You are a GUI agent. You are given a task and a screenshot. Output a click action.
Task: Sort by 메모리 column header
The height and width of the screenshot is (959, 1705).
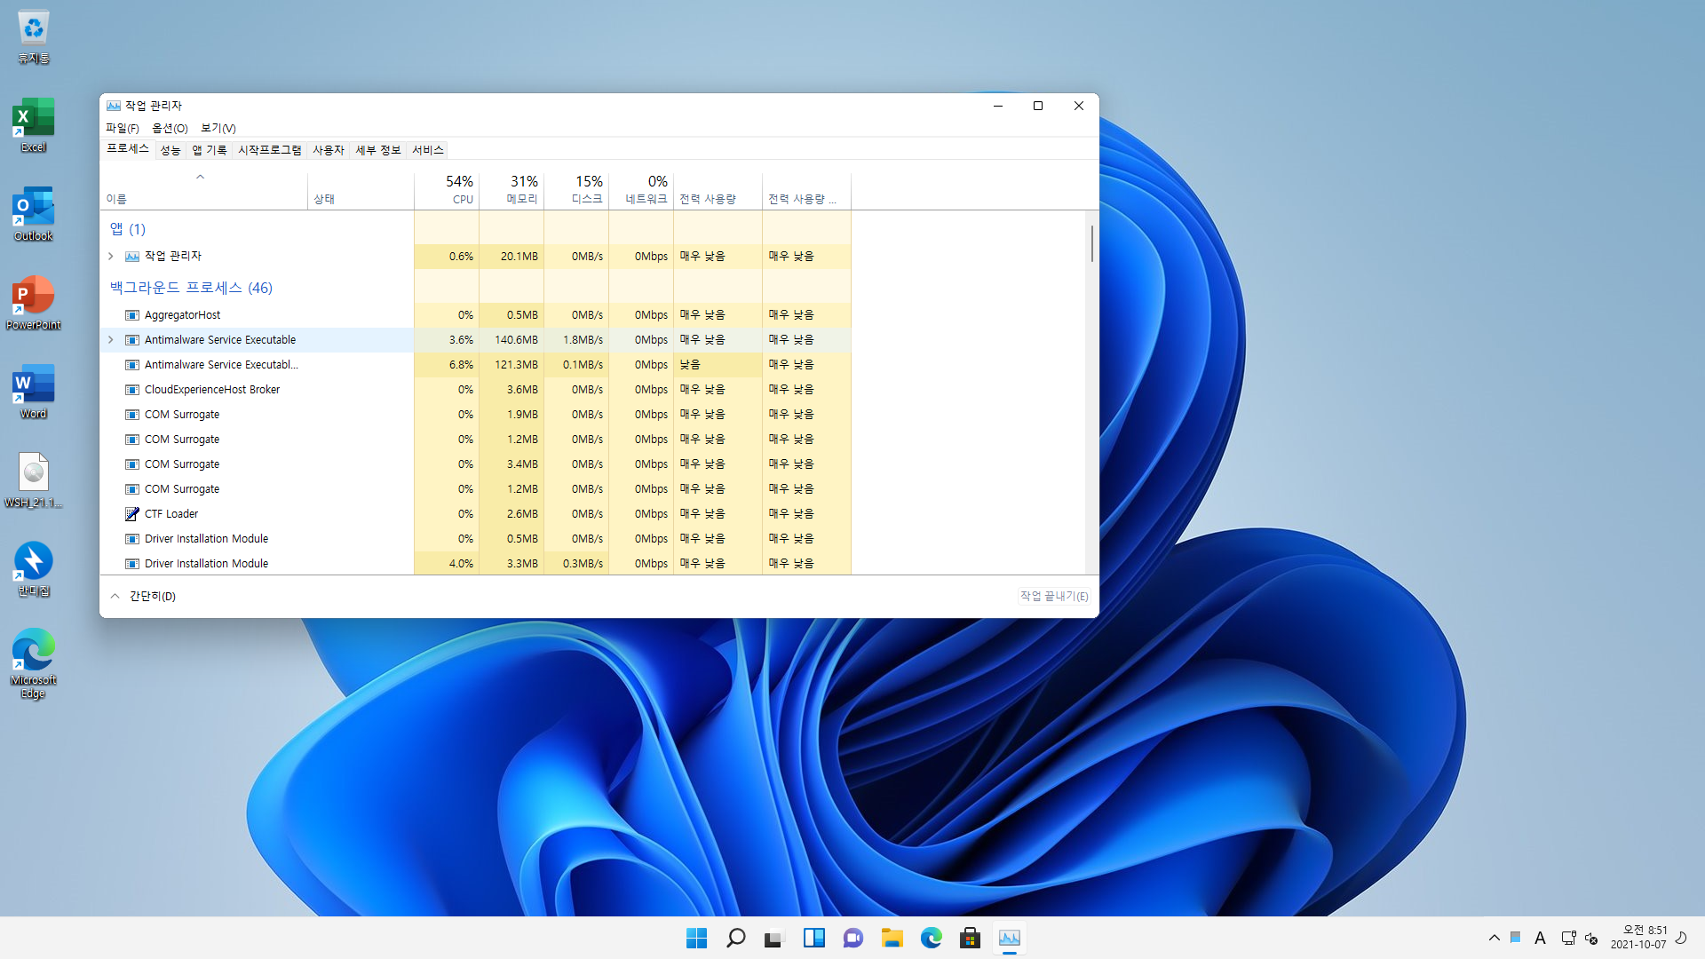[511, 190]
